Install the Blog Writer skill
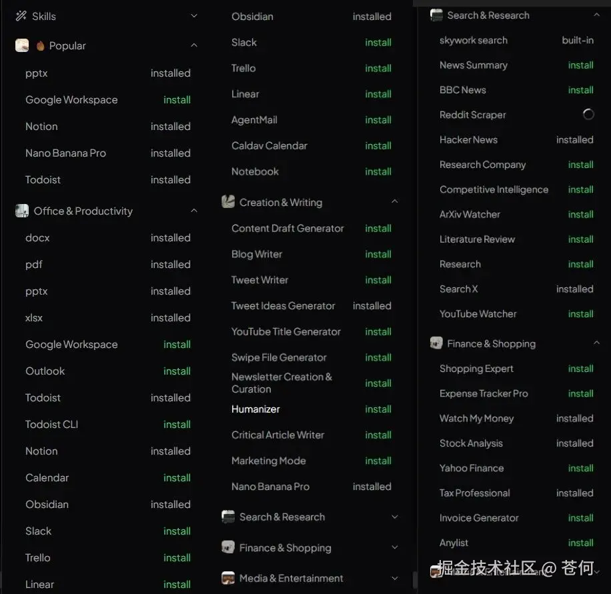 (378, 254)
